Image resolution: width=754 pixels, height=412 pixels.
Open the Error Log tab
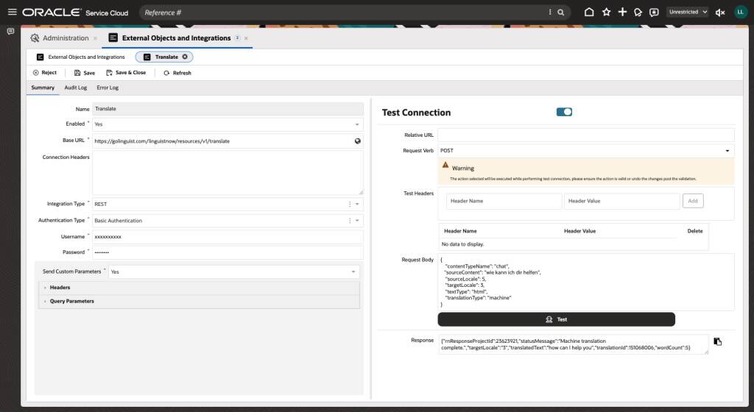(108, 88)
